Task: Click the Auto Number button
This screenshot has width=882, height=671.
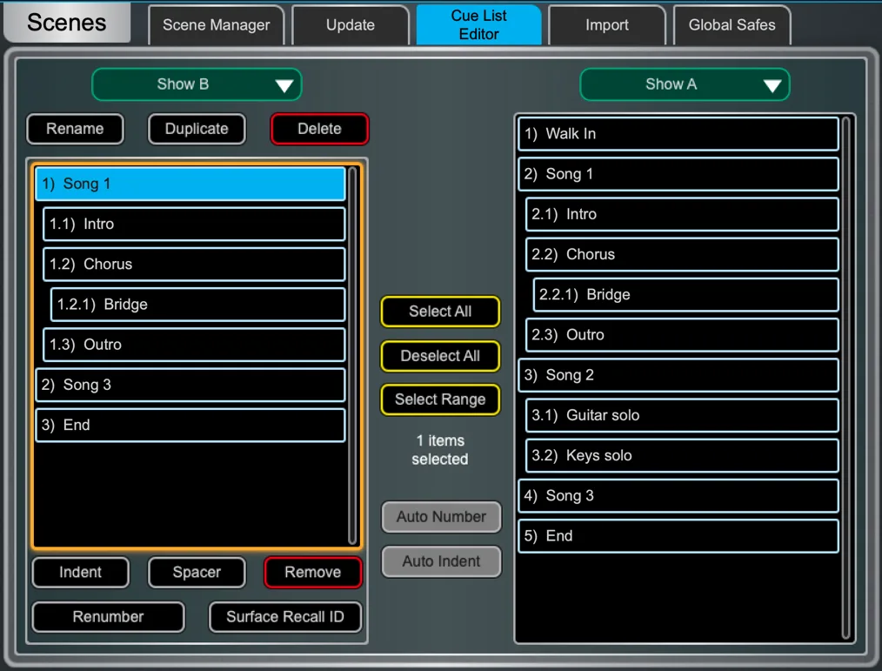Action: (x=442, y=517)
